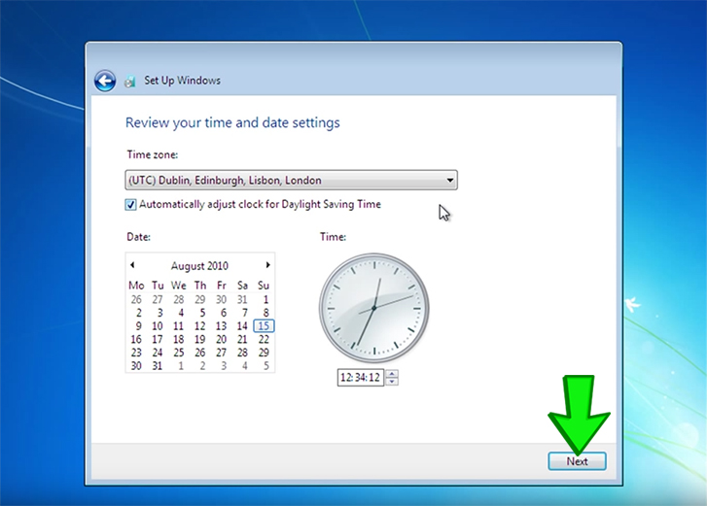Screen dimensions: 707x506
Task: Decrease time with the down spinner
Action: tap(392, 382)
